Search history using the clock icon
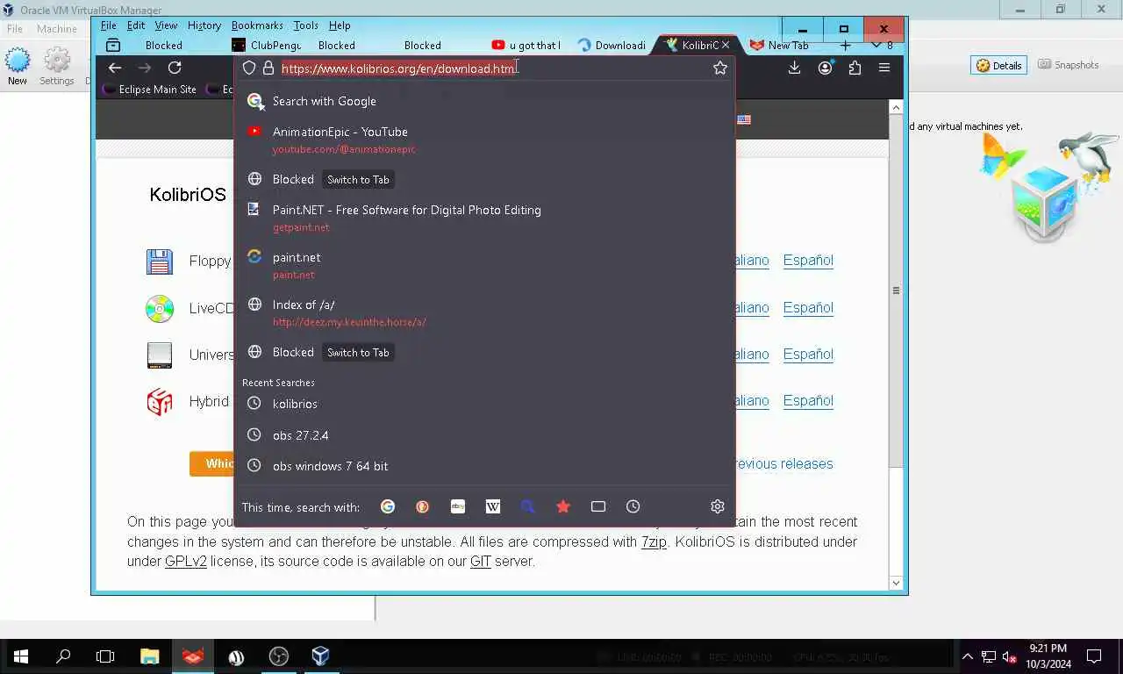 tap(633, 506)
